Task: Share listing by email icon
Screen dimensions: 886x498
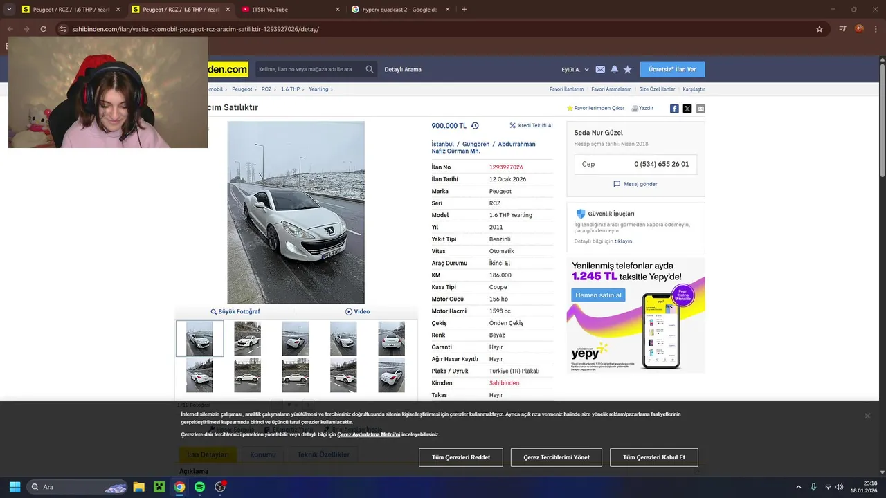Action: coord(700,109)
